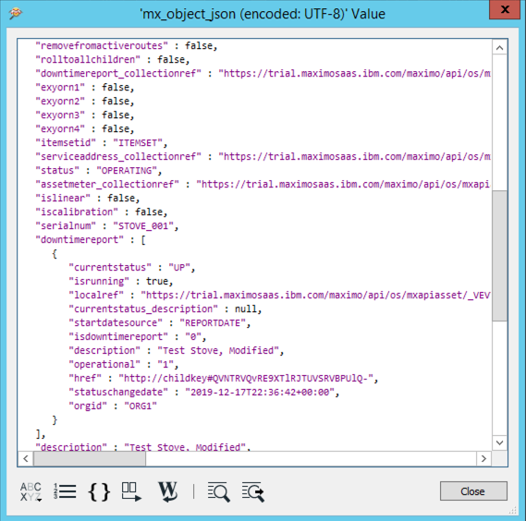Click the "iscalibration" line

click(x=102, y=212)
